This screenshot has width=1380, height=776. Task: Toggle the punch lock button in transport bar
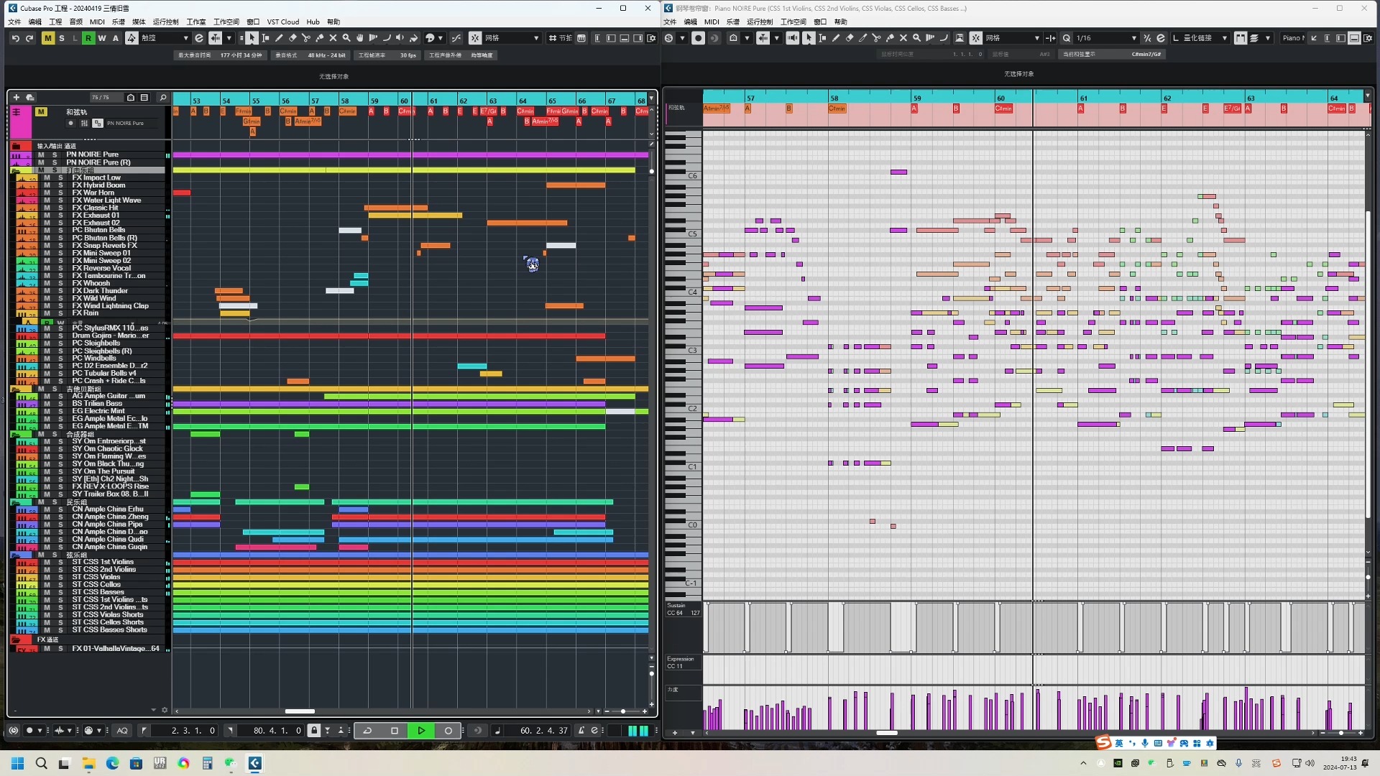(x=313, y=731)
